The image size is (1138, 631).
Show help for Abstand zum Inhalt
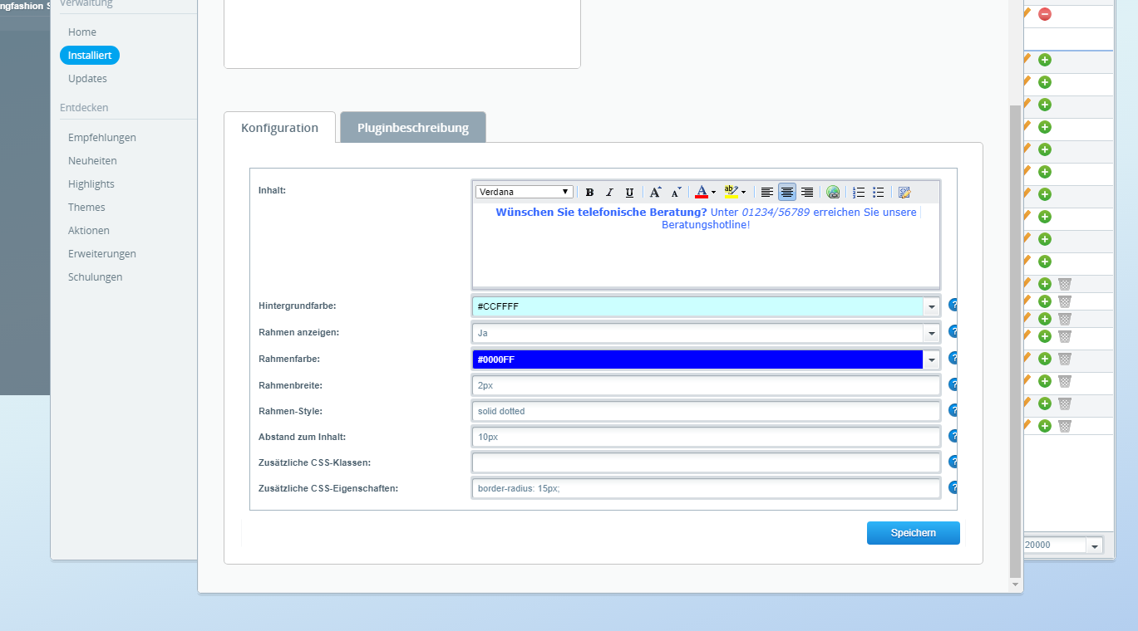(953, 436)
